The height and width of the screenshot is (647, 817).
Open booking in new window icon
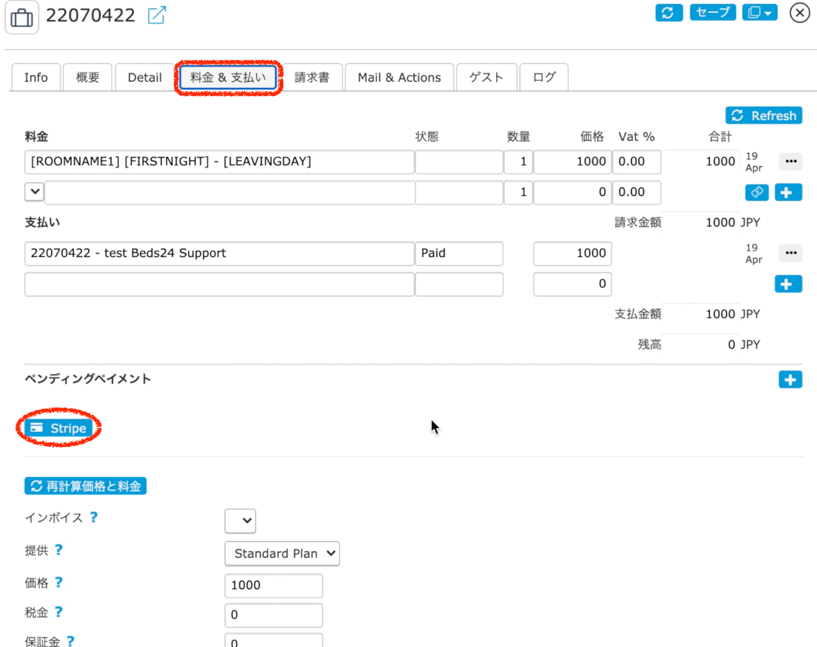coord(157,15)
